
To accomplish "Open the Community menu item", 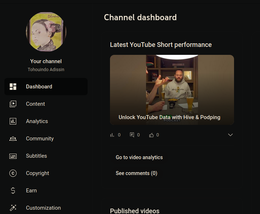I will 46,139.
